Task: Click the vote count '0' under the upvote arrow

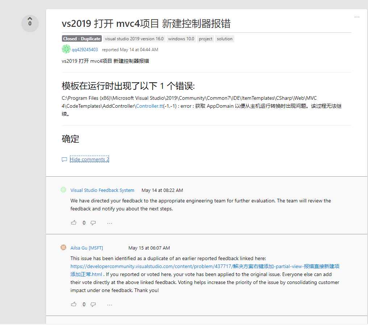Action: 30,24
